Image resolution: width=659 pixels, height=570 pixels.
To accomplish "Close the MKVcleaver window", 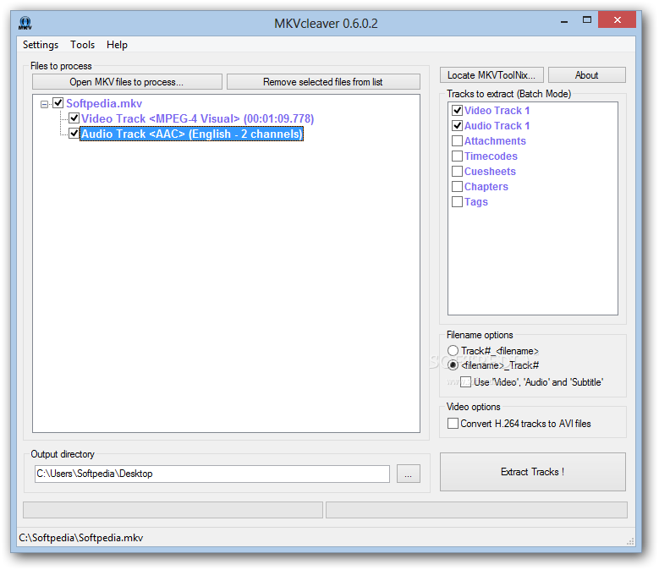I will pyautogui.click(x=617, y=19).
